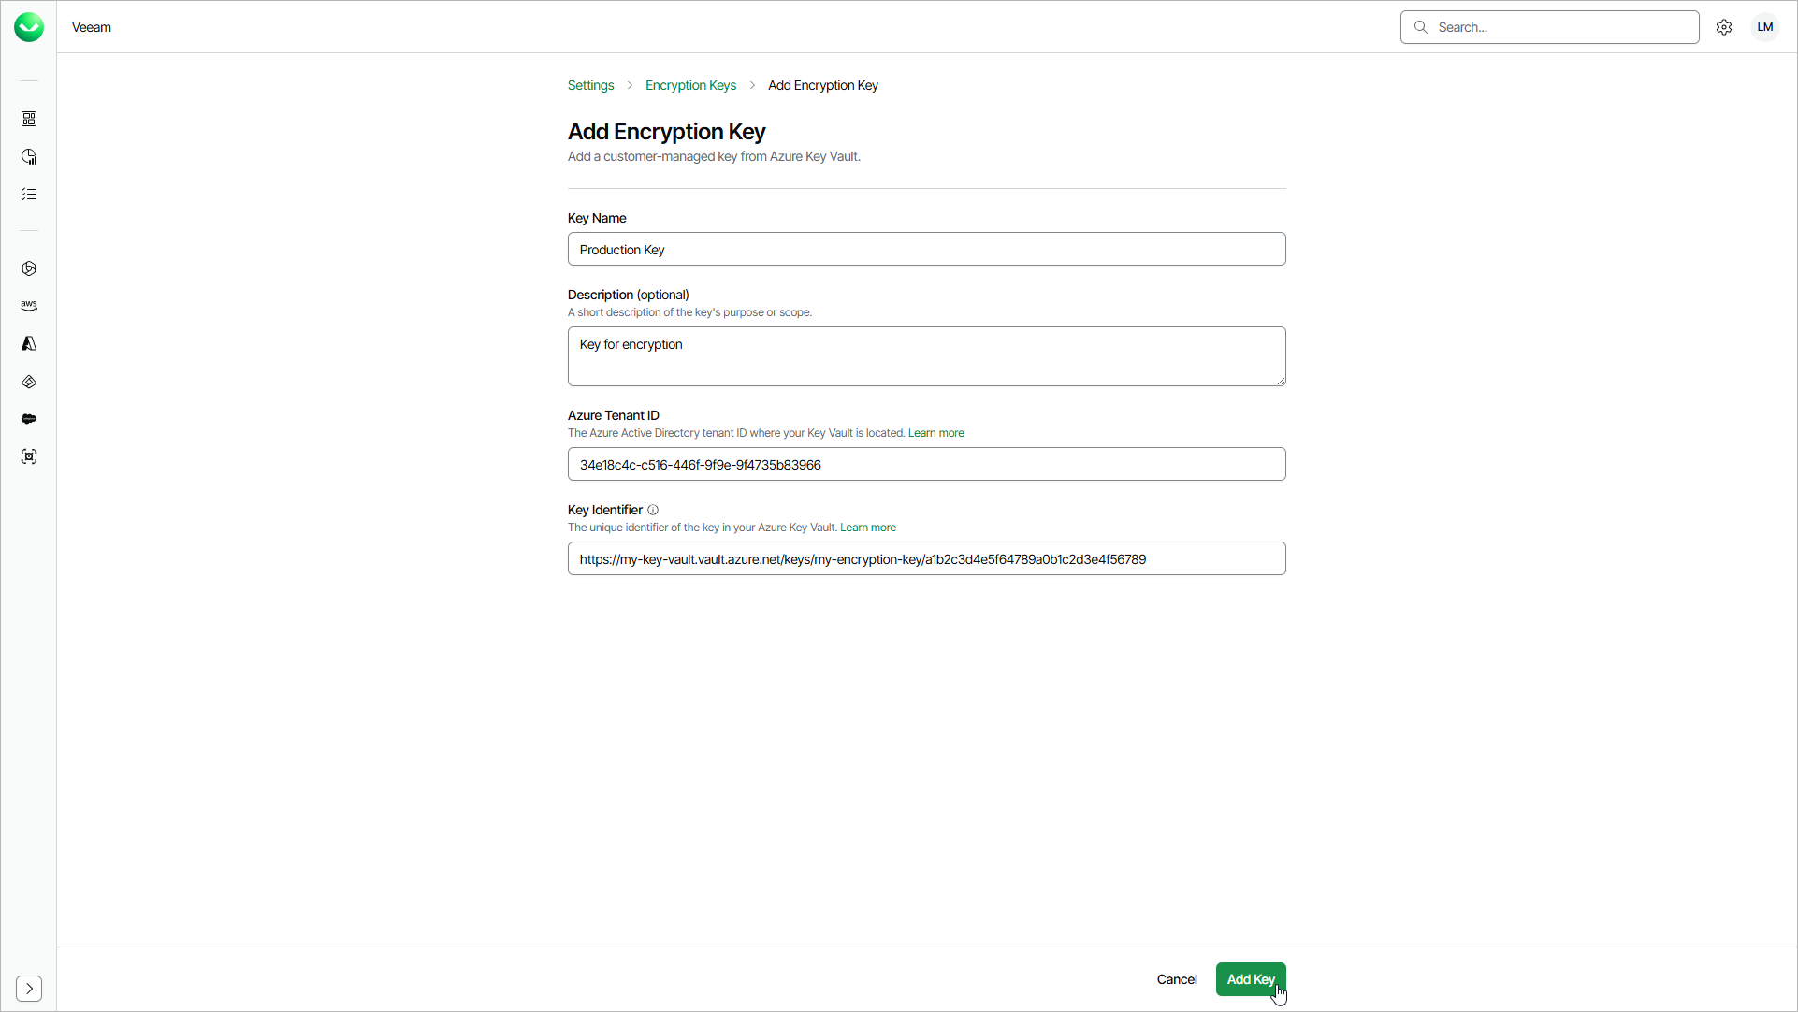Click the Azure Tenant ID input
This screenshot has height=1012, width=1798.
tap(926, 464)
